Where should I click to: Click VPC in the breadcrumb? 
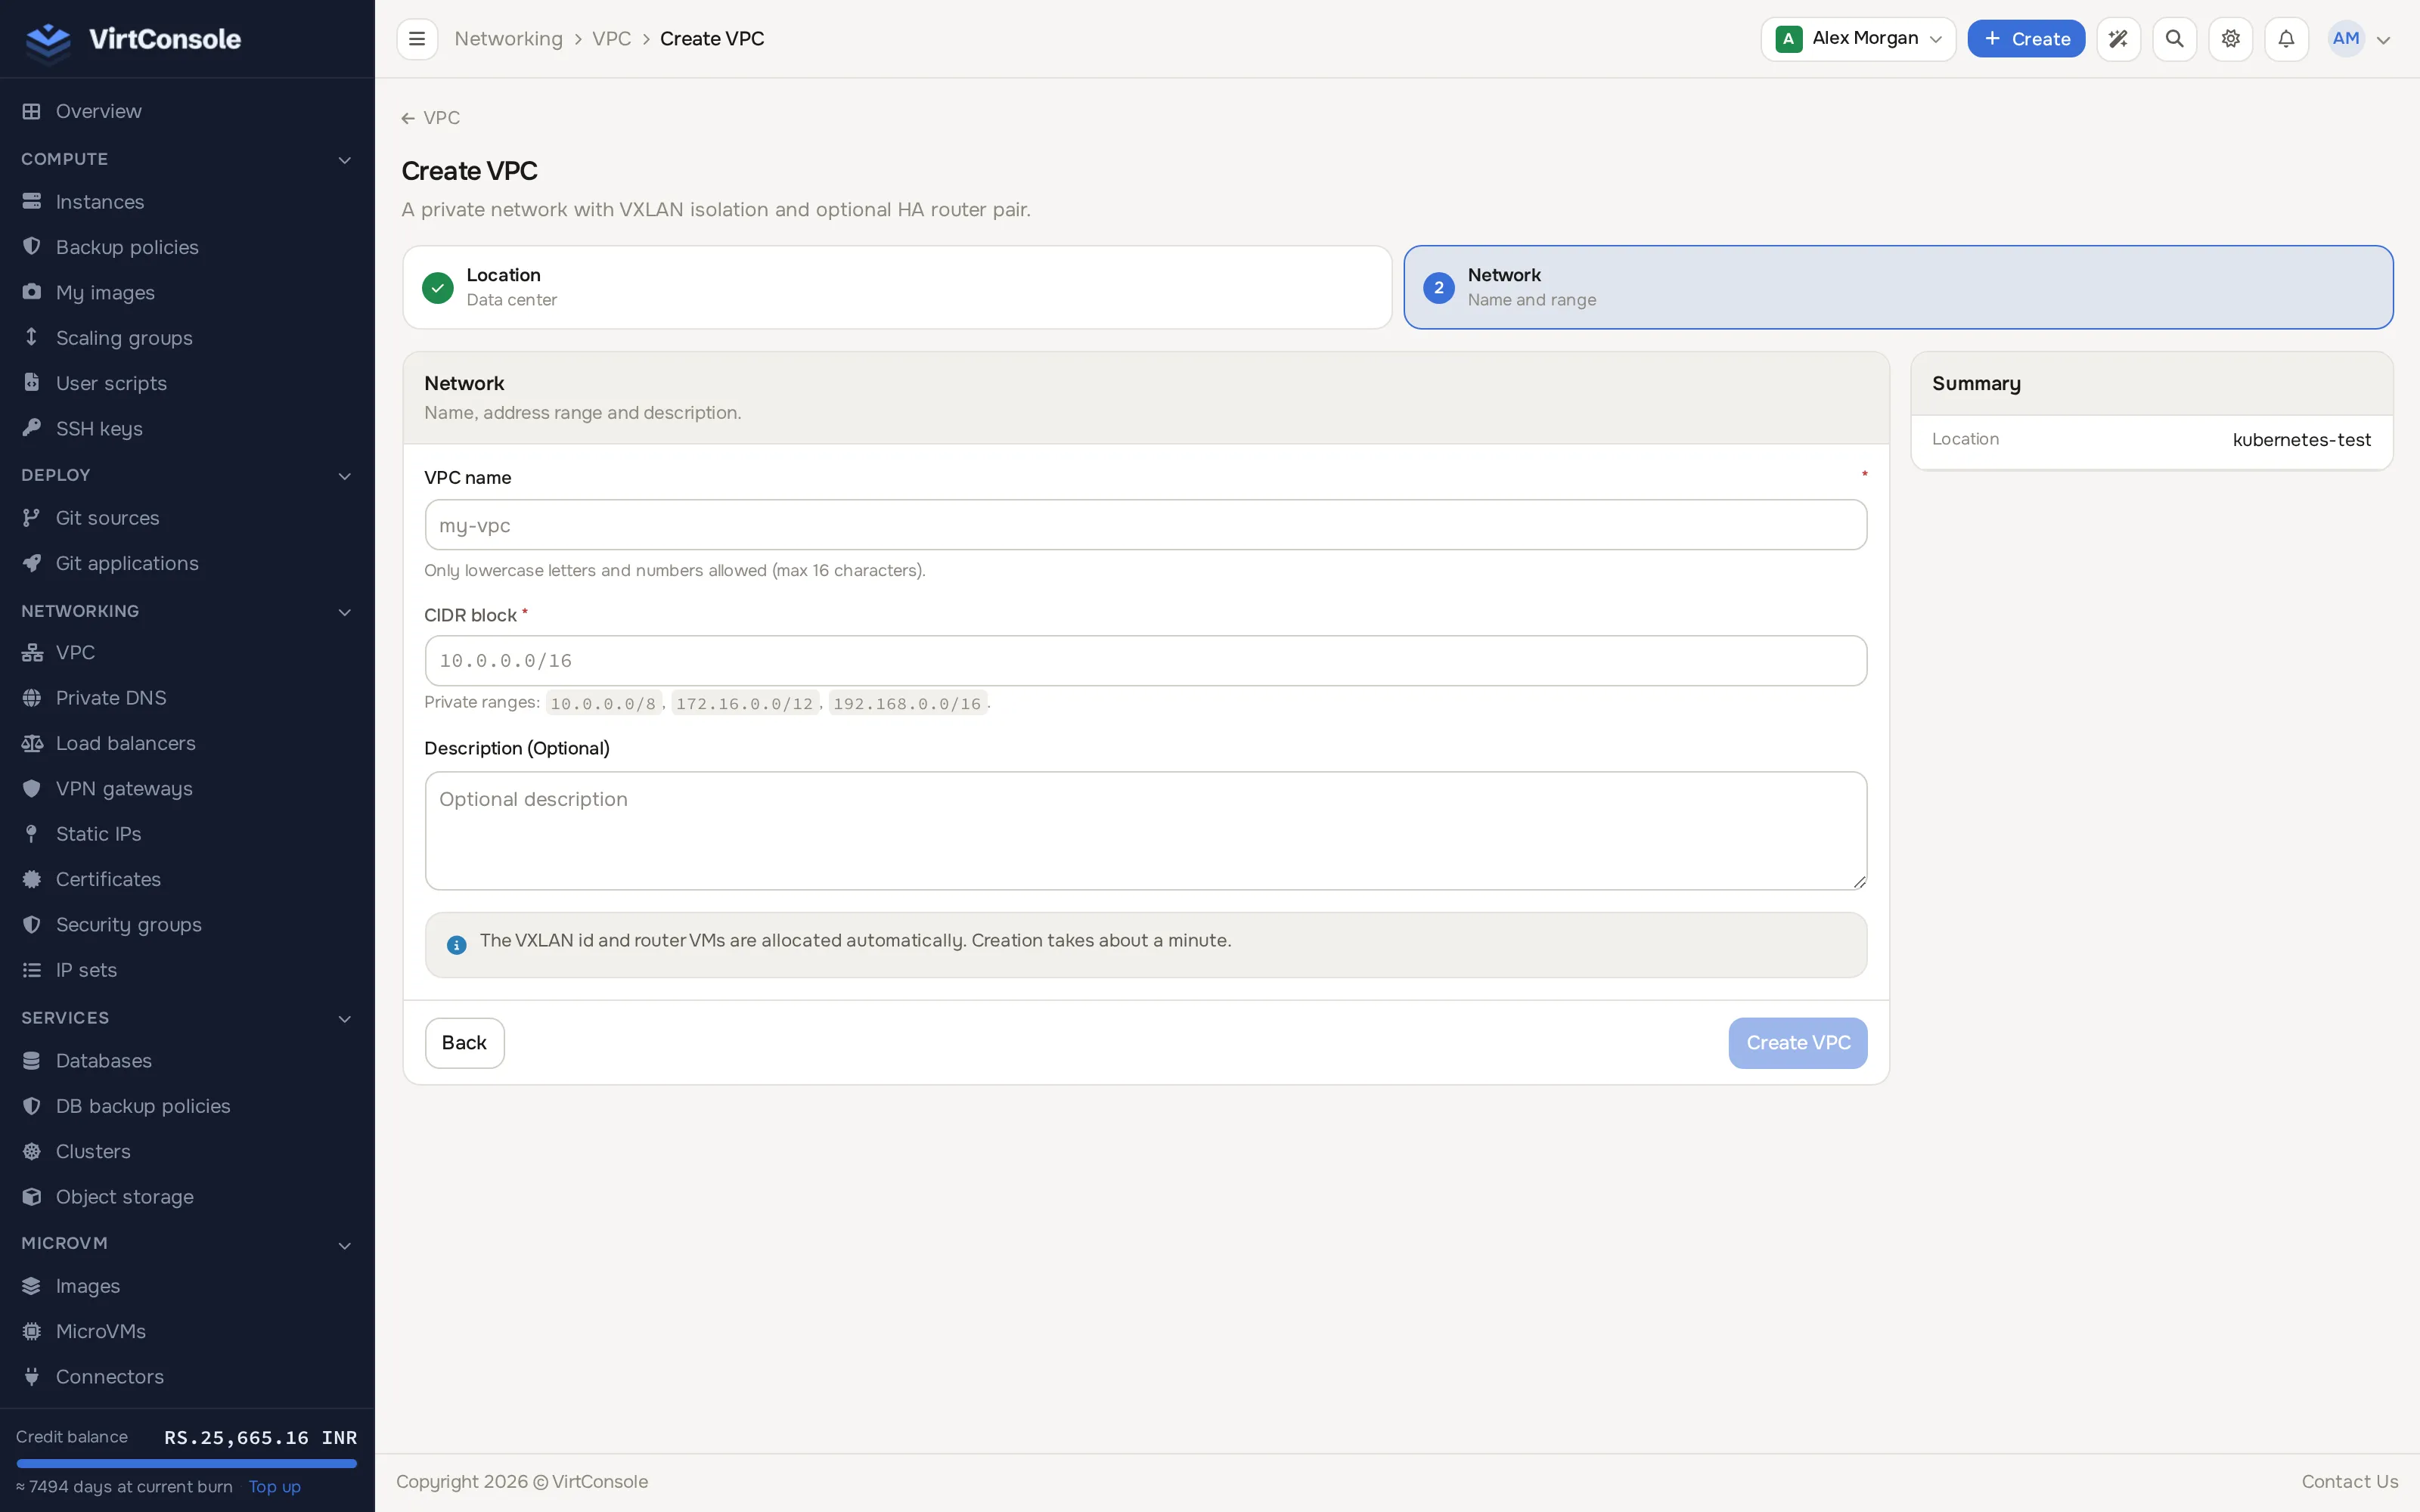click(x=611, y=39)
